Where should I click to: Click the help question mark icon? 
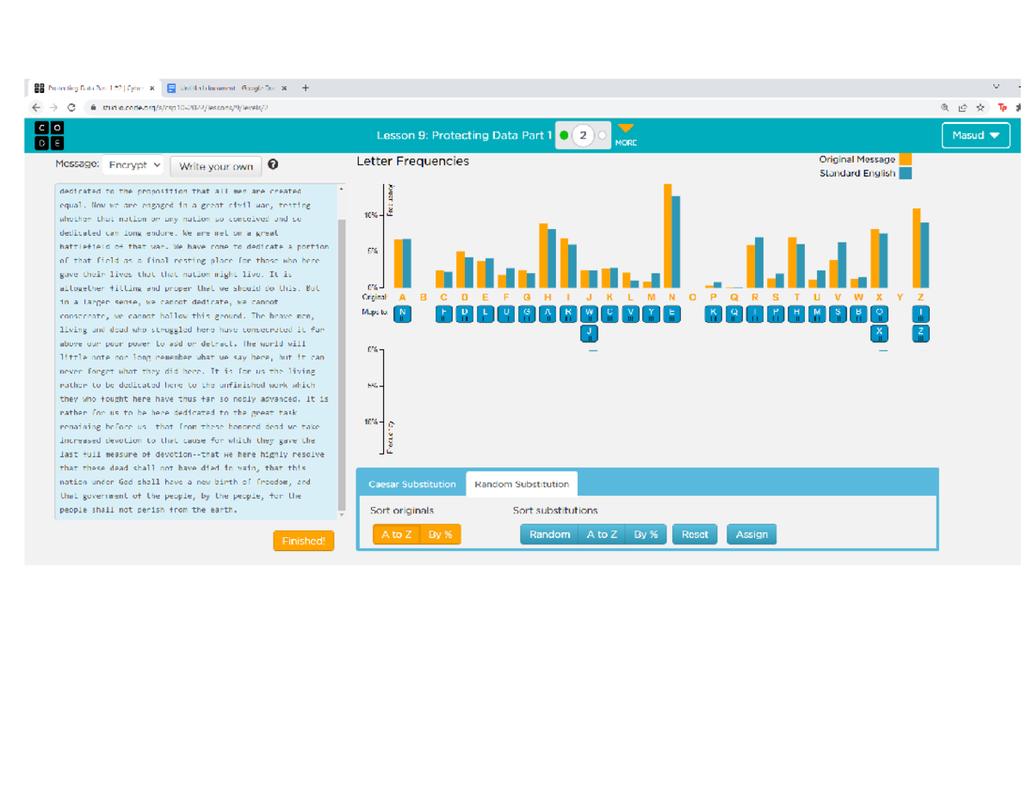pos(273,164)
